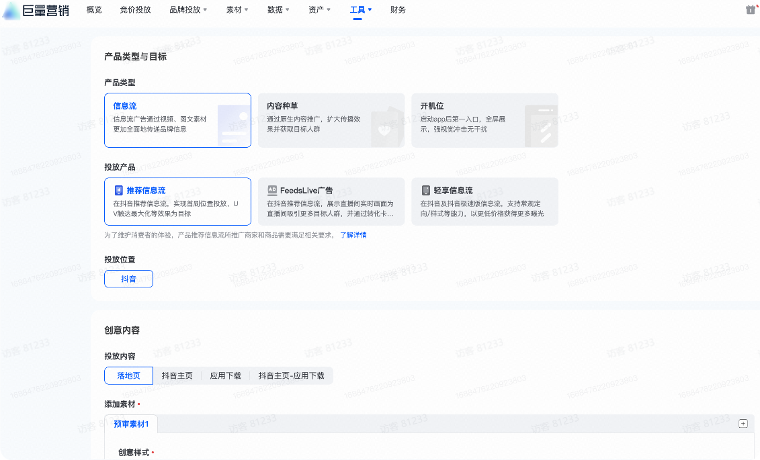Click the 信息流 card illustration
The width and height of the screenshot is (760, 460).
pos(234,126)
